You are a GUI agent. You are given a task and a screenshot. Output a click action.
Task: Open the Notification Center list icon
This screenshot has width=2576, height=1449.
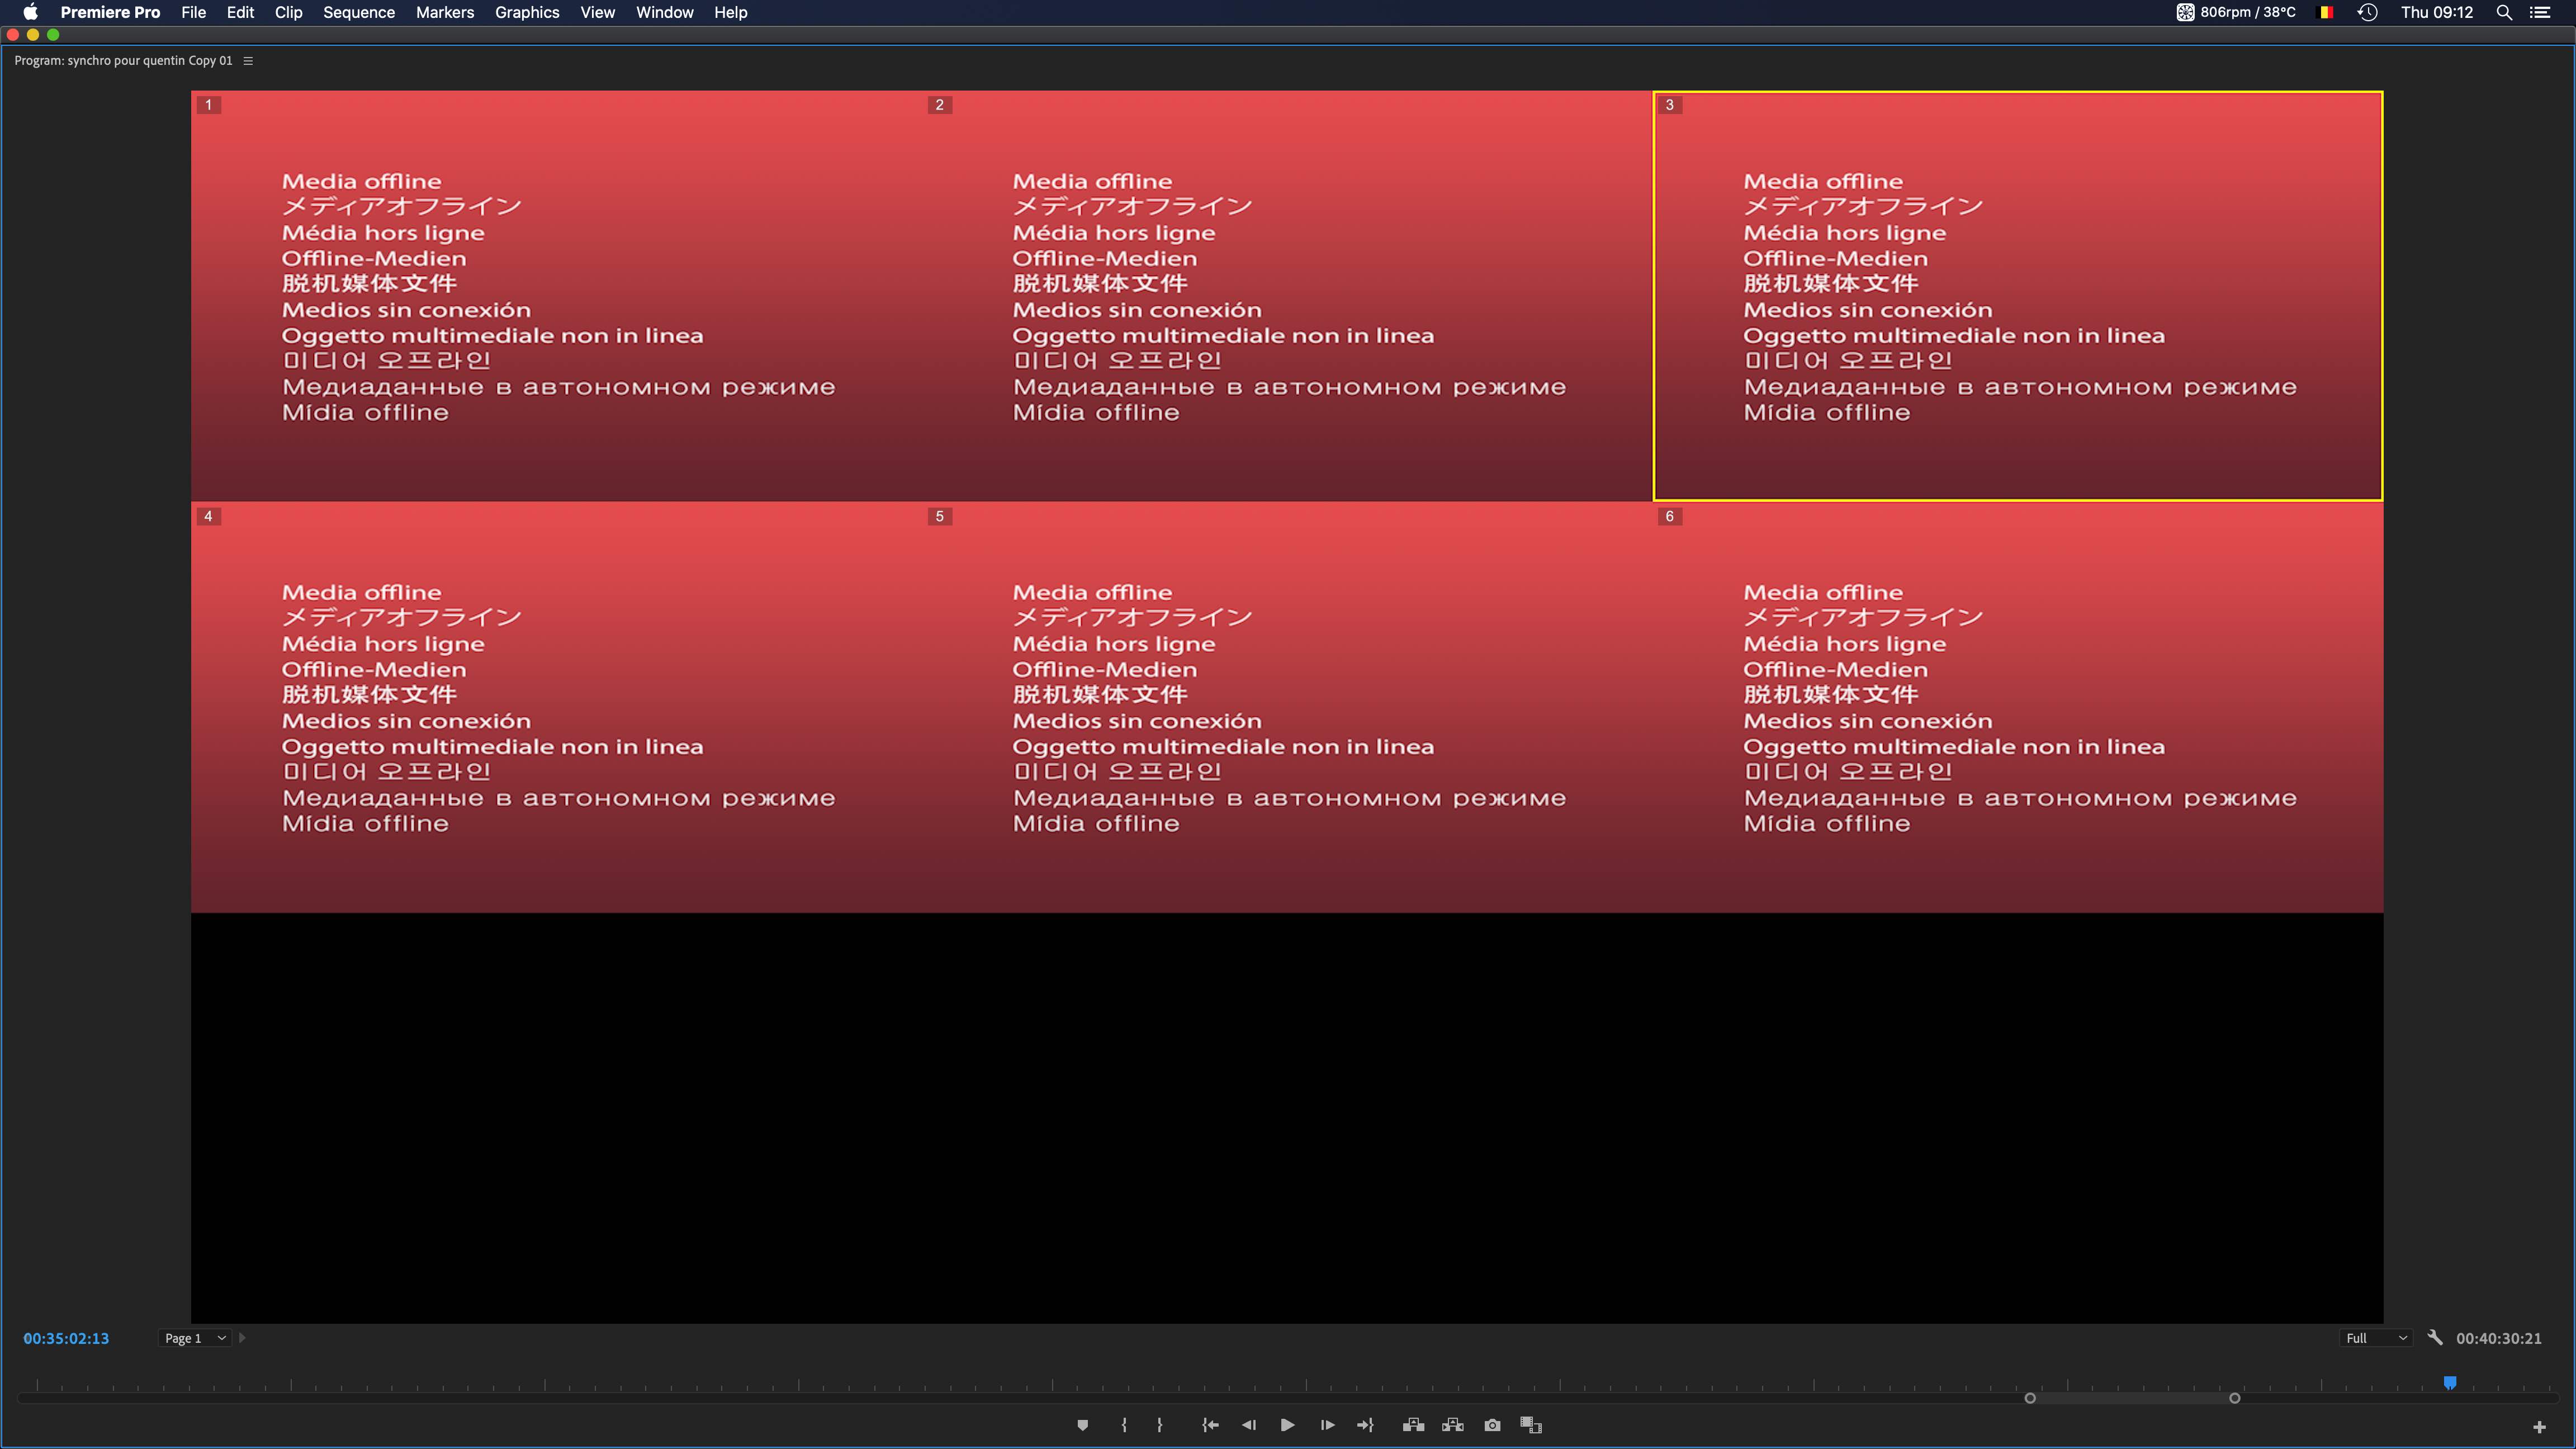coord(2540,12)
